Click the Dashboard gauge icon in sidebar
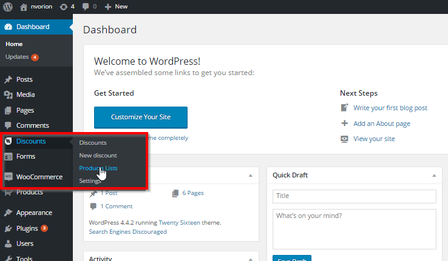The height and width of the screenshot is (261, 448). [8, 27]
